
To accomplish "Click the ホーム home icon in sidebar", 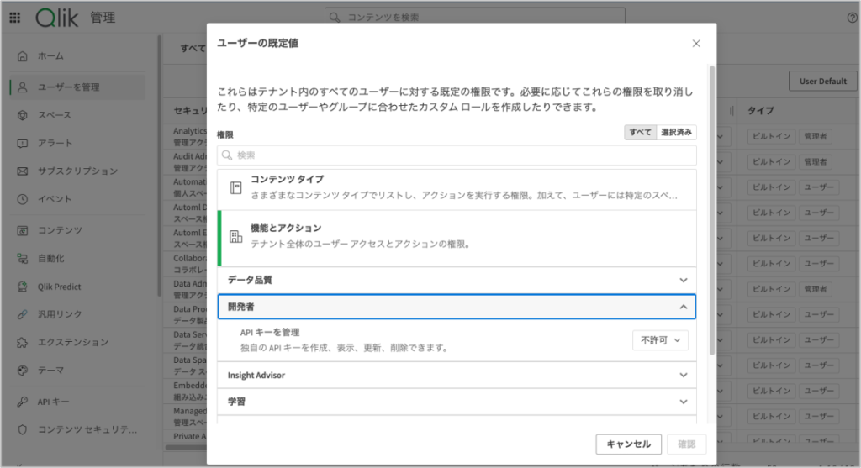I will coord(23,56).
